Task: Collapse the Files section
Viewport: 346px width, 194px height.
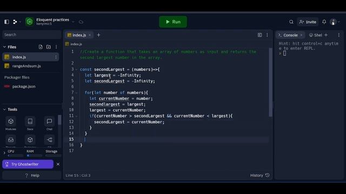Action: 4,47
